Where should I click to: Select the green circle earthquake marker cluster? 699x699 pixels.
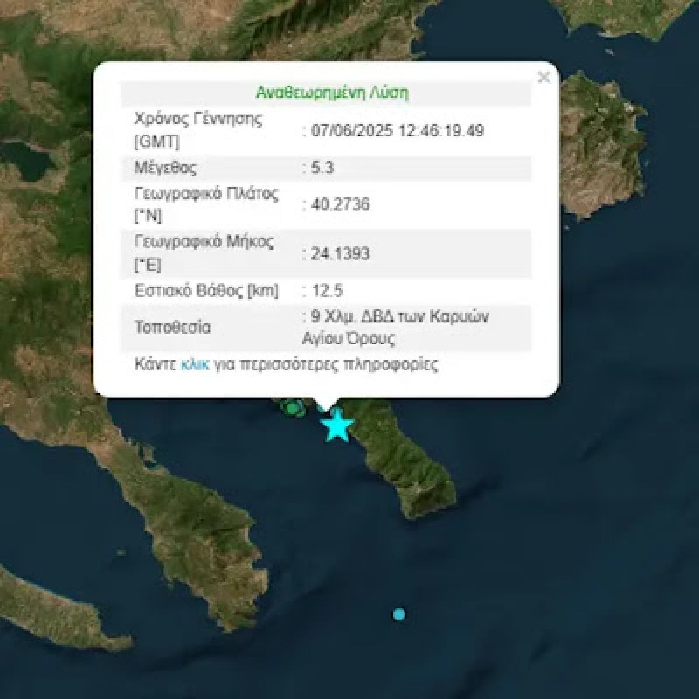pyautogui.click(x=292, y=407)
